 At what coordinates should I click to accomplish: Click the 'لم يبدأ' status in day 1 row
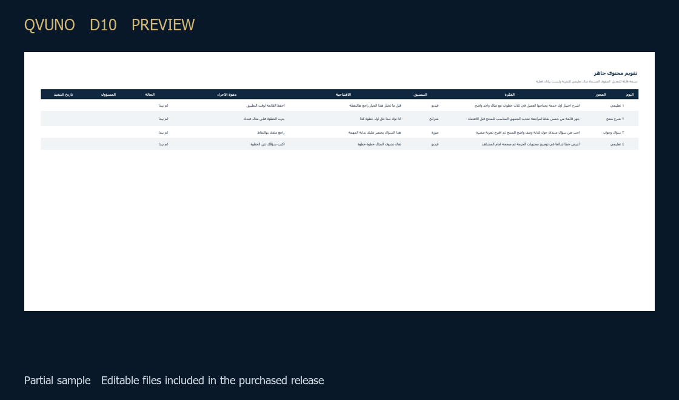point(163,105)
